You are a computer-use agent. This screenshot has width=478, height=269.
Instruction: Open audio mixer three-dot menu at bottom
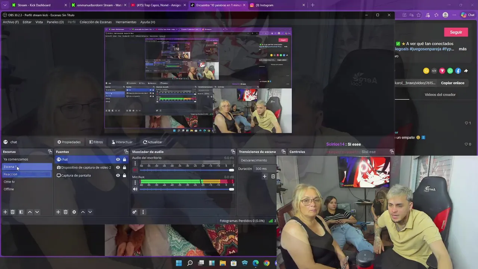[143, 212]
